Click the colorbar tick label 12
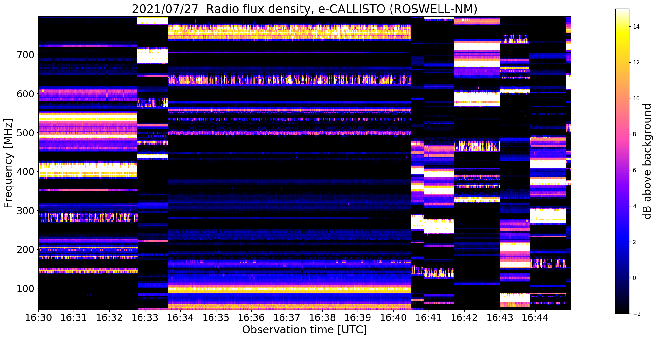The image size is (657, 339). [x=636, y=63]
